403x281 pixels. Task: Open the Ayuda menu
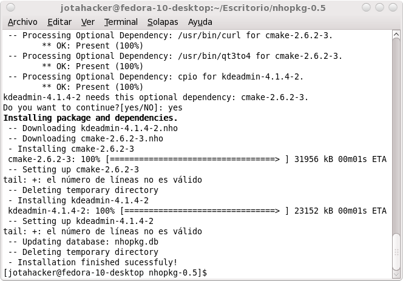[200, 22]
